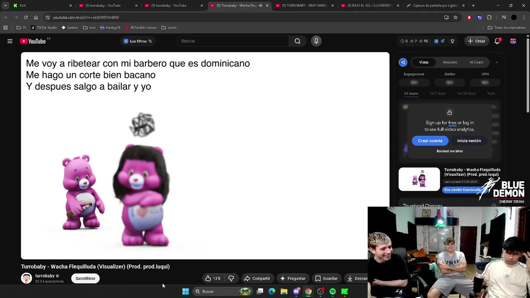This screenshot has width=530, height=298.
Task: Open the Crear dropdown button
Action: click(x=476, y=41)
